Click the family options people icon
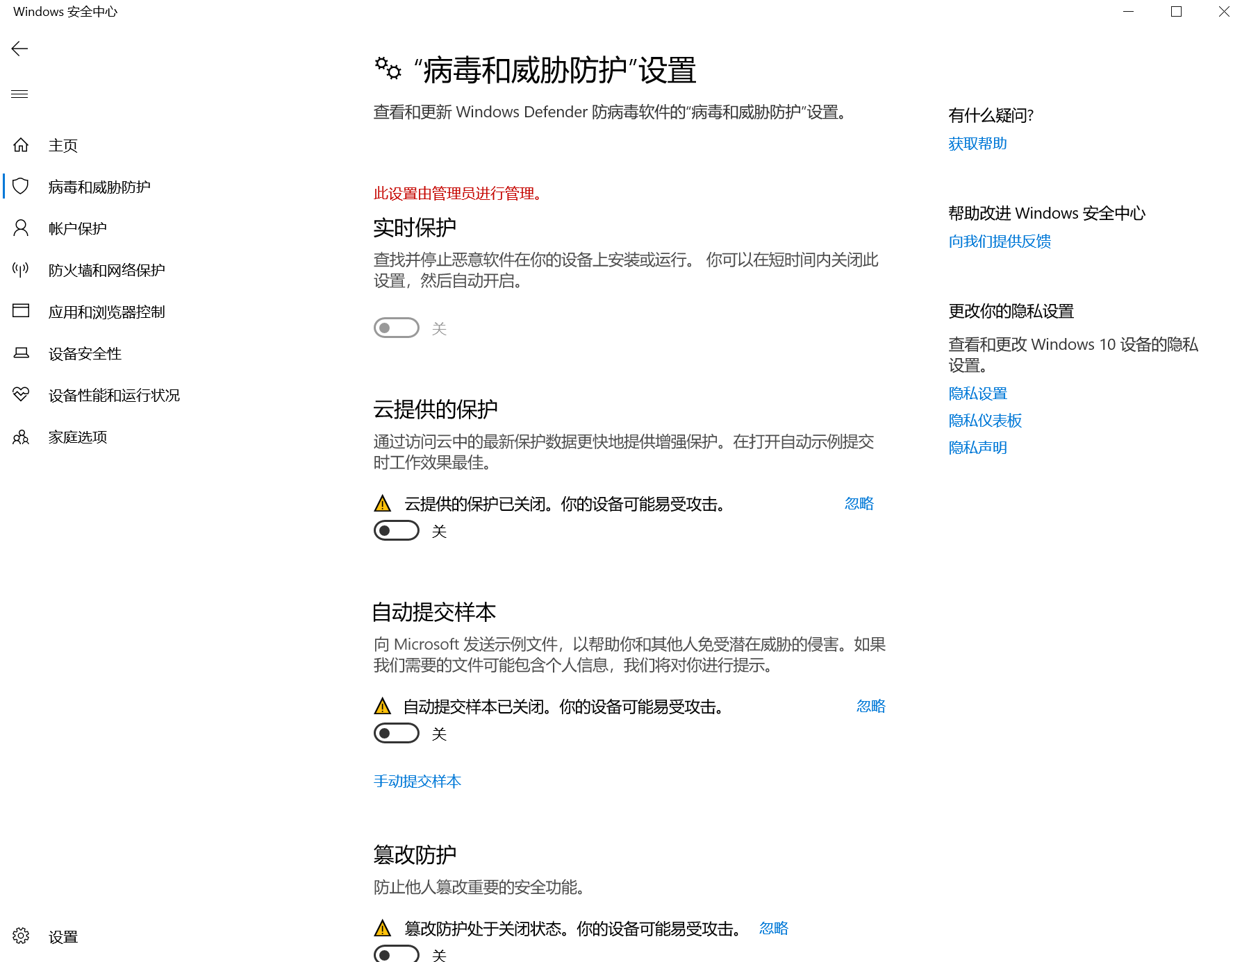 (21, 437)
